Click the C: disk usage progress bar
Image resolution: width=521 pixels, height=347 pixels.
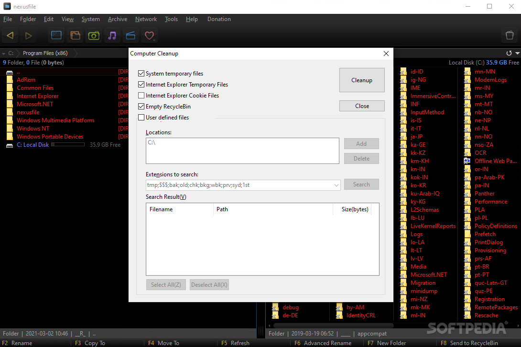click(x=68, y=144)
